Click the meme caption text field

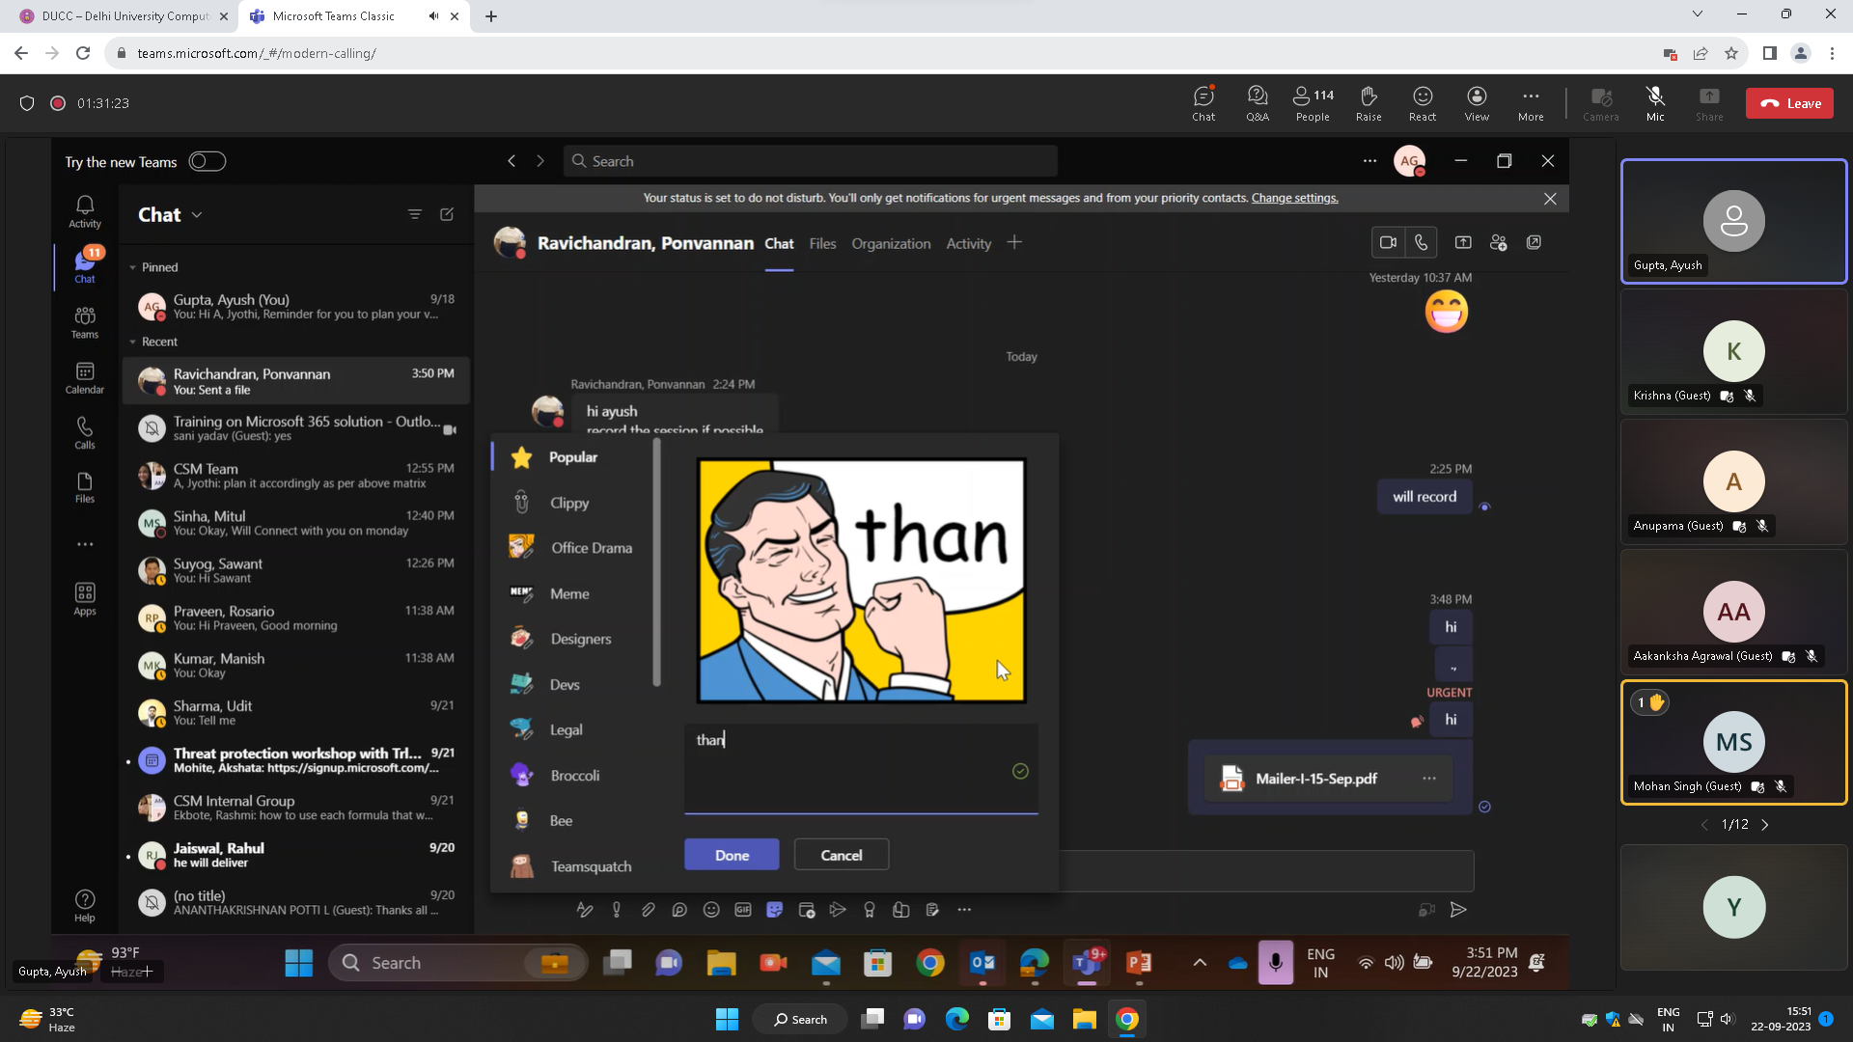coord(861,769)
